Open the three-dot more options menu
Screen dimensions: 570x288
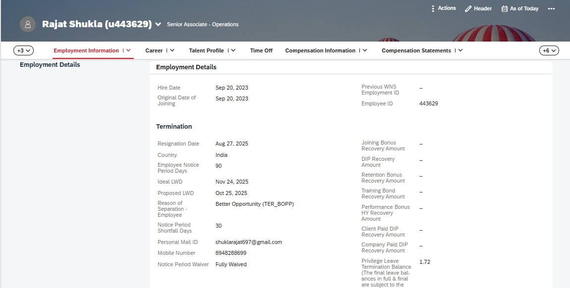click(551, 9)
